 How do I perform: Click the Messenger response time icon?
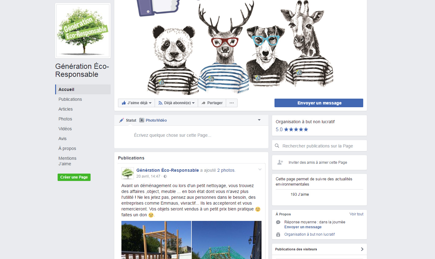(278, 222)
